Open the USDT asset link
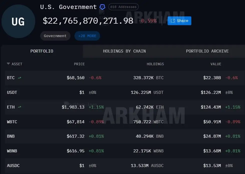245x174 pixels. coord(12,93)
